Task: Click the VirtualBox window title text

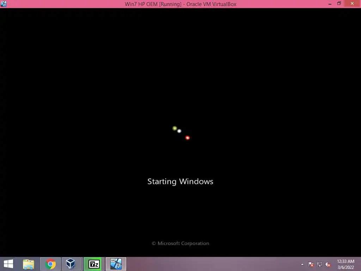Action: [x=180, y=4]
